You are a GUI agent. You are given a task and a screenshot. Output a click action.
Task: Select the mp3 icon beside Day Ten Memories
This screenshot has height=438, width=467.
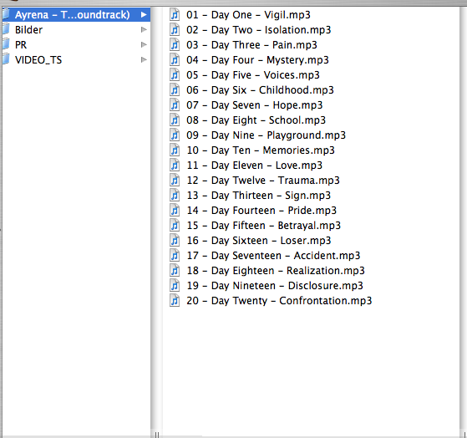pyautogui.click(x=175, y=150)
